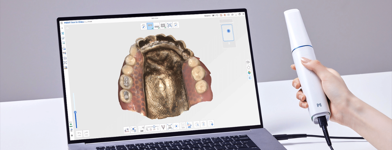This screenshot has height=150, width=392.
Task: Click the settings gear at bottom left
Action: pyautogui.click(x=72, y=136)
